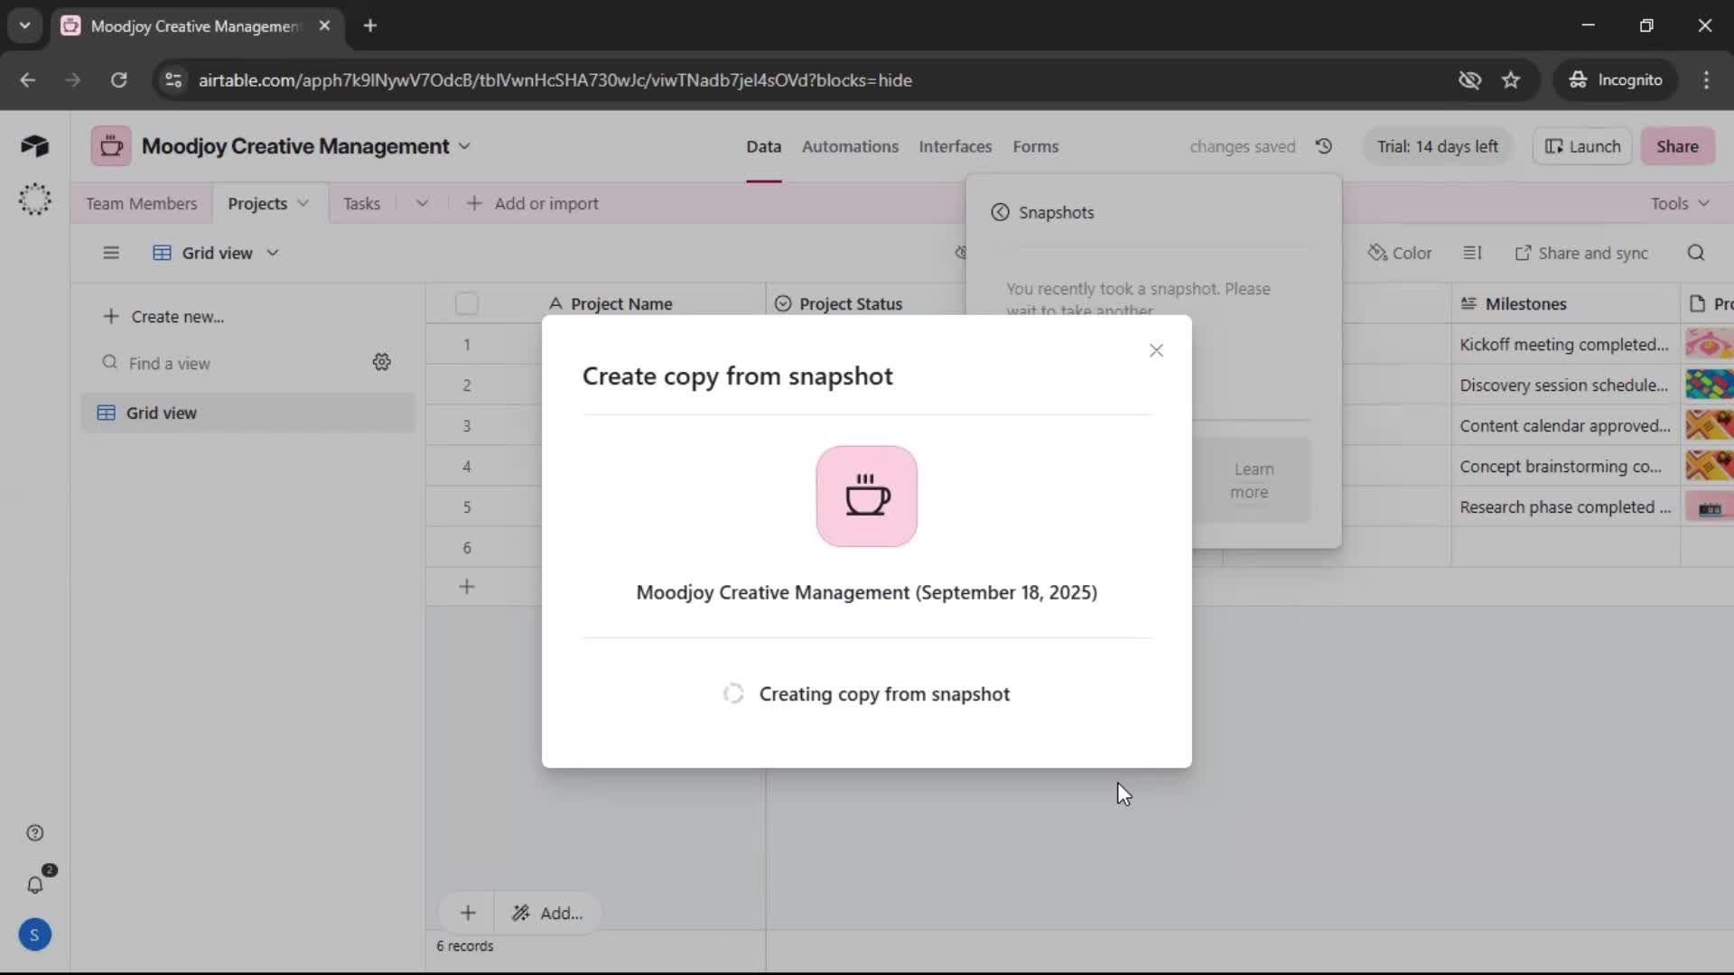This screenshot has height=975, width=1734.
Task: Click the Color paint bucket button
Action: (1400, 253)
